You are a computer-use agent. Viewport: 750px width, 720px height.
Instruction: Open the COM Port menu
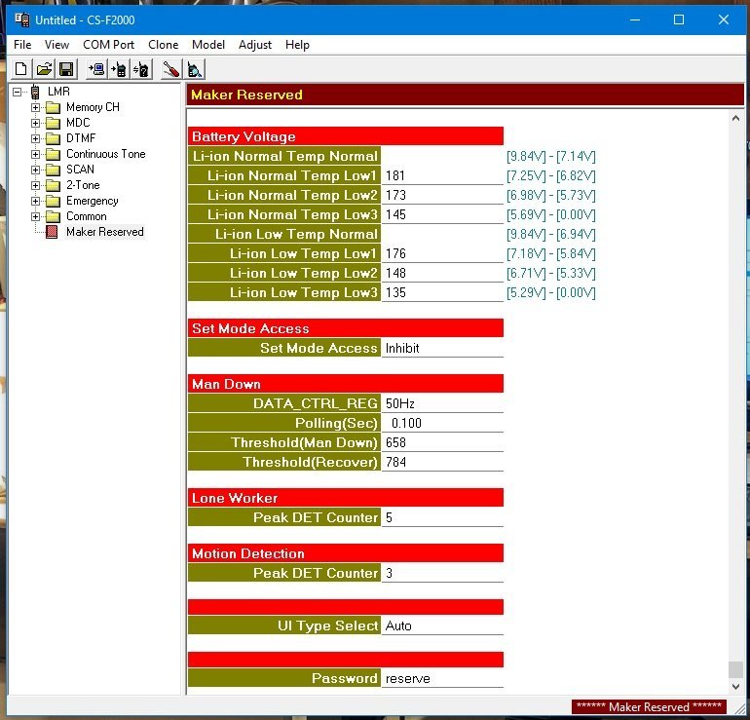click(x=108, y=45)
